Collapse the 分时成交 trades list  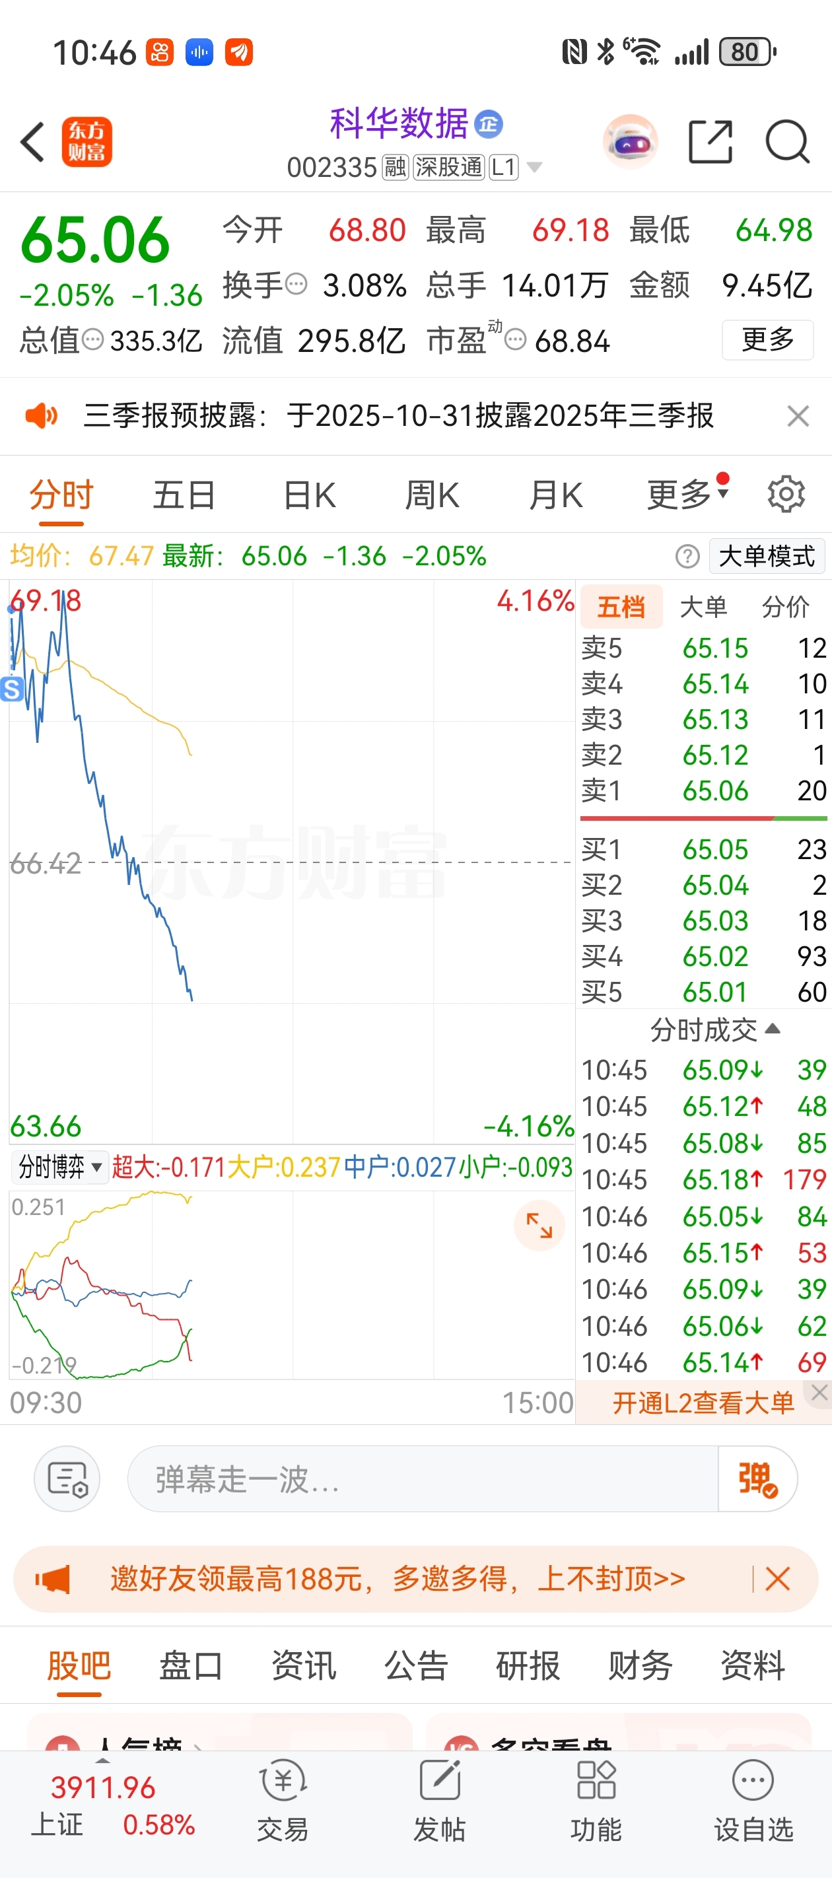click(715, 1029)
